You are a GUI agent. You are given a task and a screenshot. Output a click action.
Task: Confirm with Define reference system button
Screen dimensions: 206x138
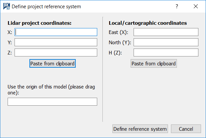pos(140,129)
